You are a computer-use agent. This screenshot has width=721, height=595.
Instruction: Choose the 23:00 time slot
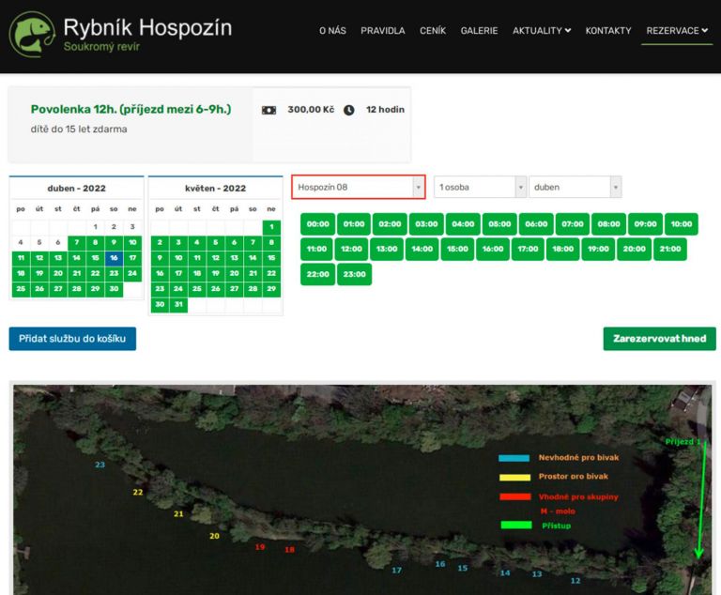[354, 274]
